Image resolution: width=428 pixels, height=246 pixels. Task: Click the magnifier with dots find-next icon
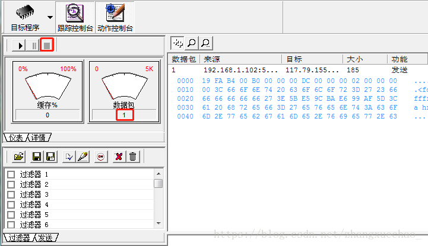[x=206, y=43]
